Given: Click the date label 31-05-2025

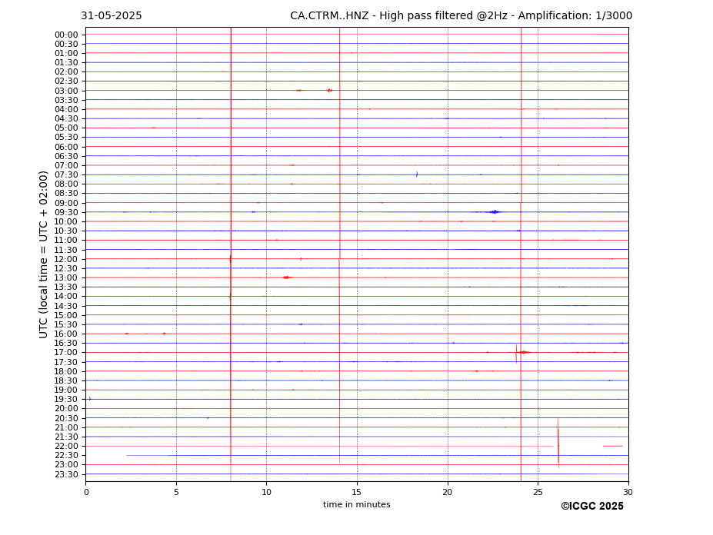Looking at the screenshot, I should click(x=112, y=16).
